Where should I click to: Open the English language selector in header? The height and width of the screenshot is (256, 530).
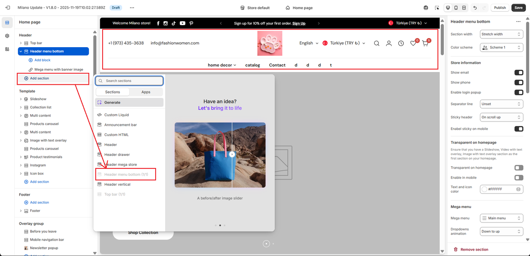pyautogui.click(x=309, y=43)
